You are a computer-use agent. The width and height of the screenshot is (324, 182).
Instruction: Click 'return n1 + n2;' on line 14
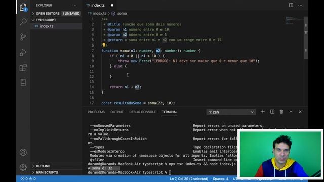[126, 87]
